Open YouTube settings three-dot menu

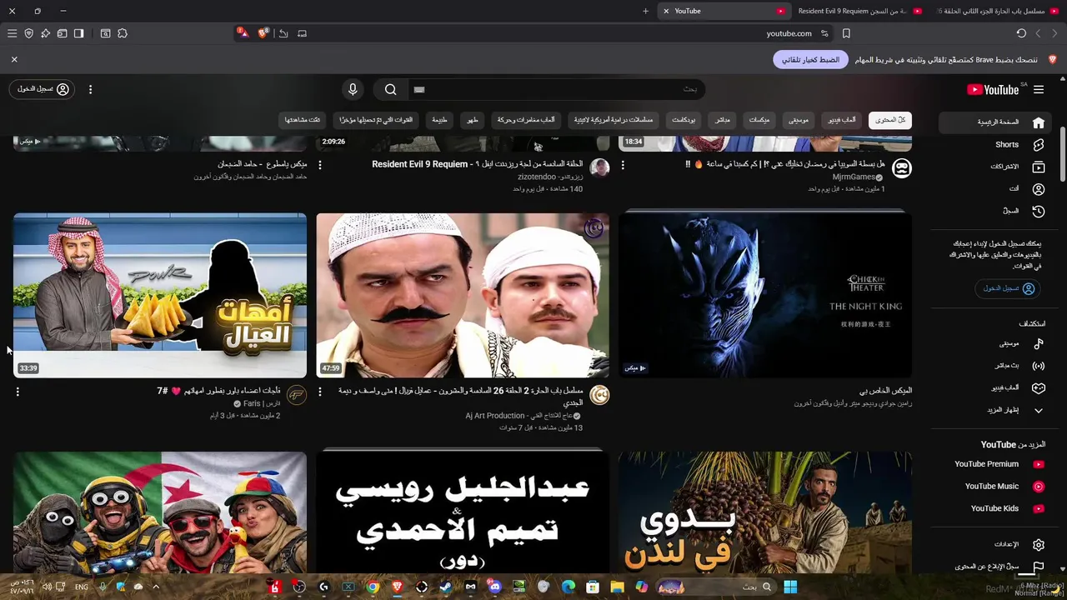(x=90, y=89)
